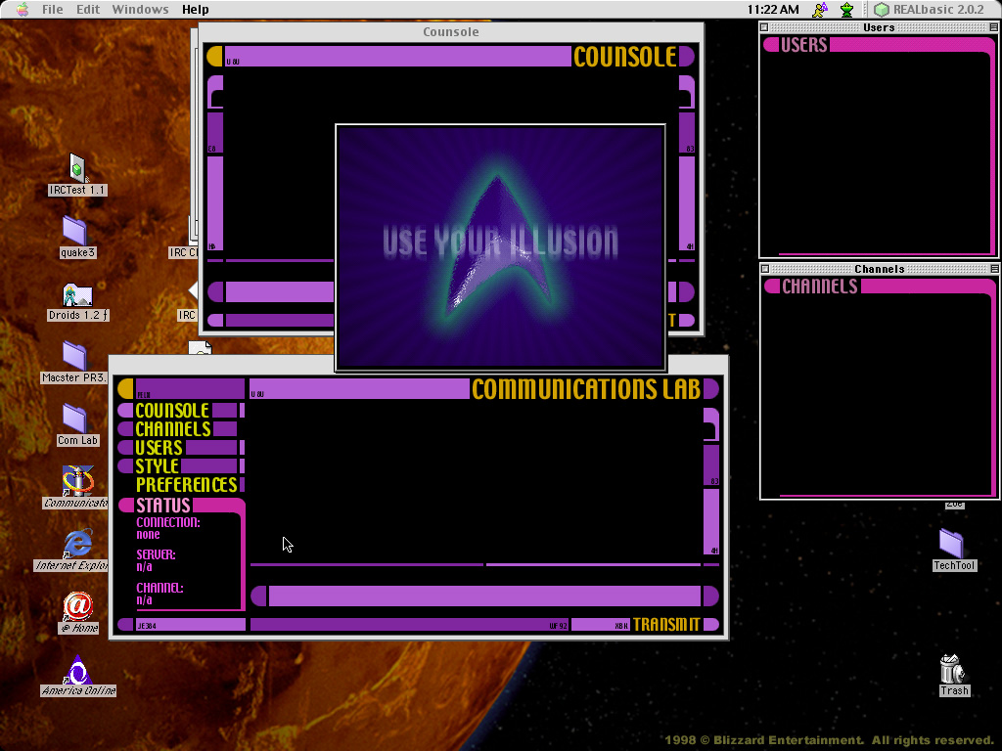Focus the input bar in the Counsole window

click(x=279, y=291)
